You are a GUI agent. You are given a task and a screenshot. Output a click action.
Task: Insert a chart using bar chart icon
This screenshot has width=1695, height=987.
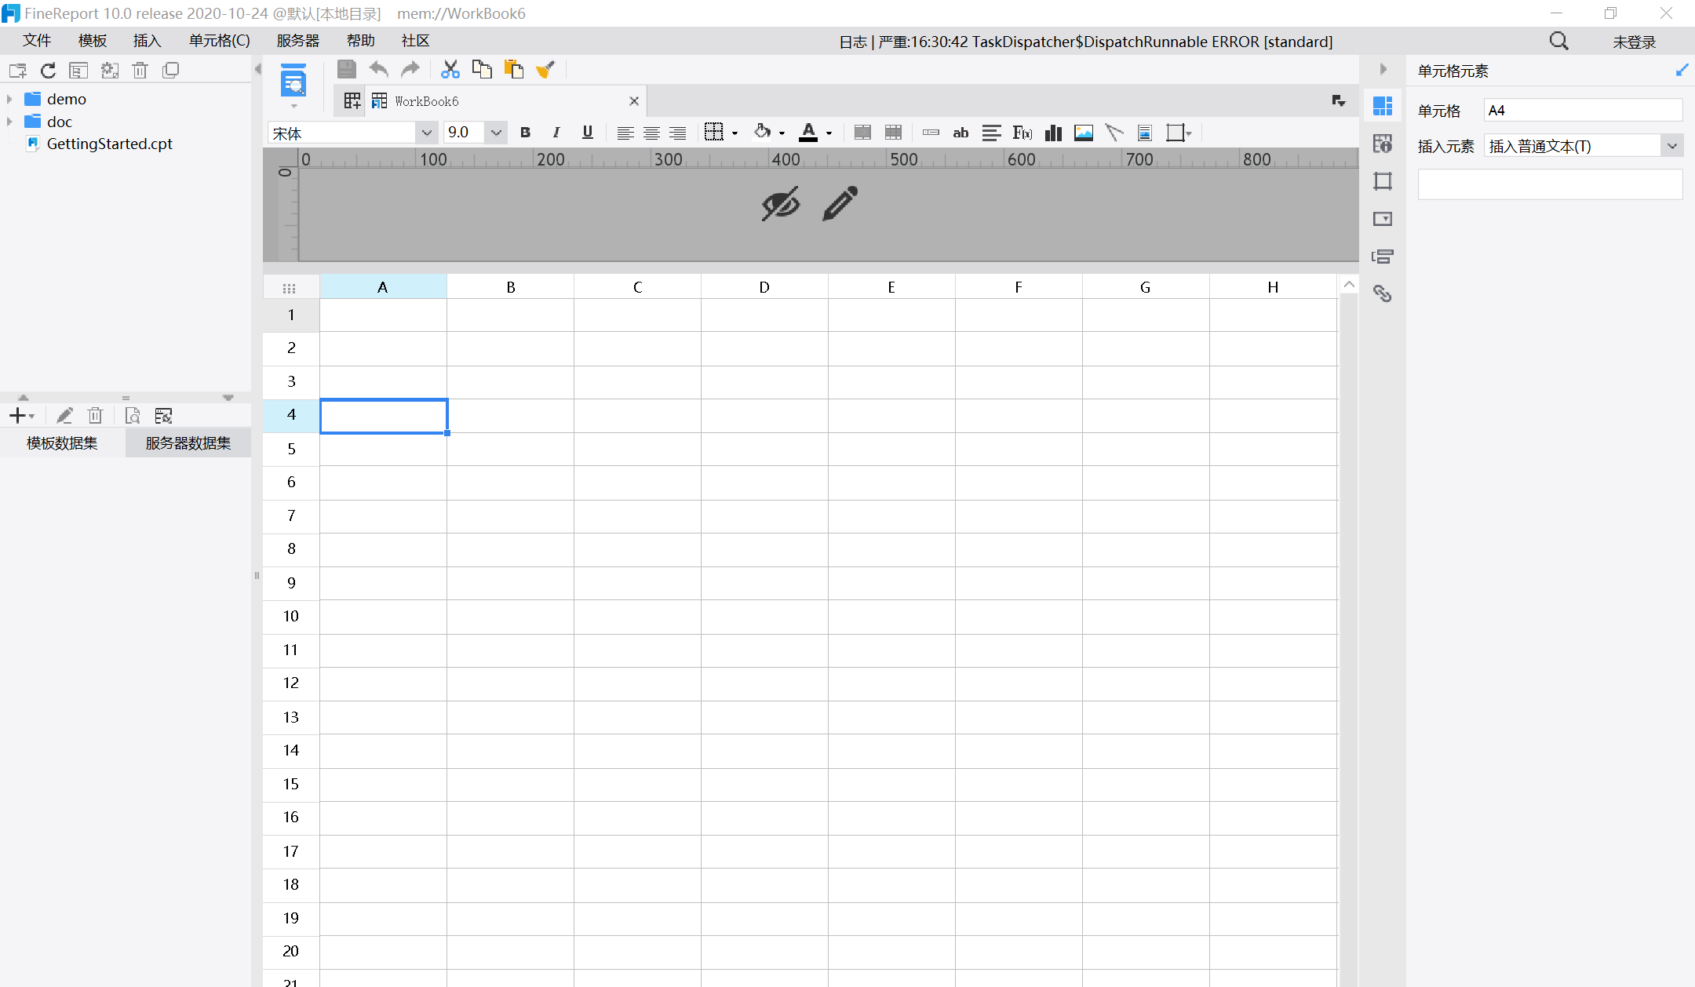(x=1053, y=133)
